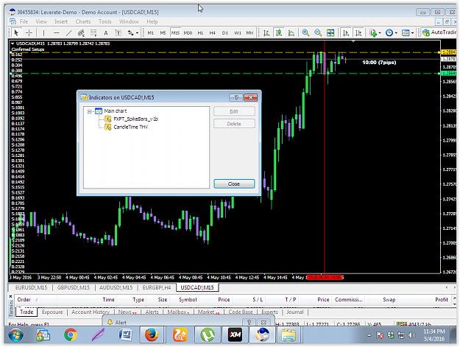The height and width of the screenshot is (347, 460).
Task: Select the cursor arrow tool
Action: pos(16,32)
